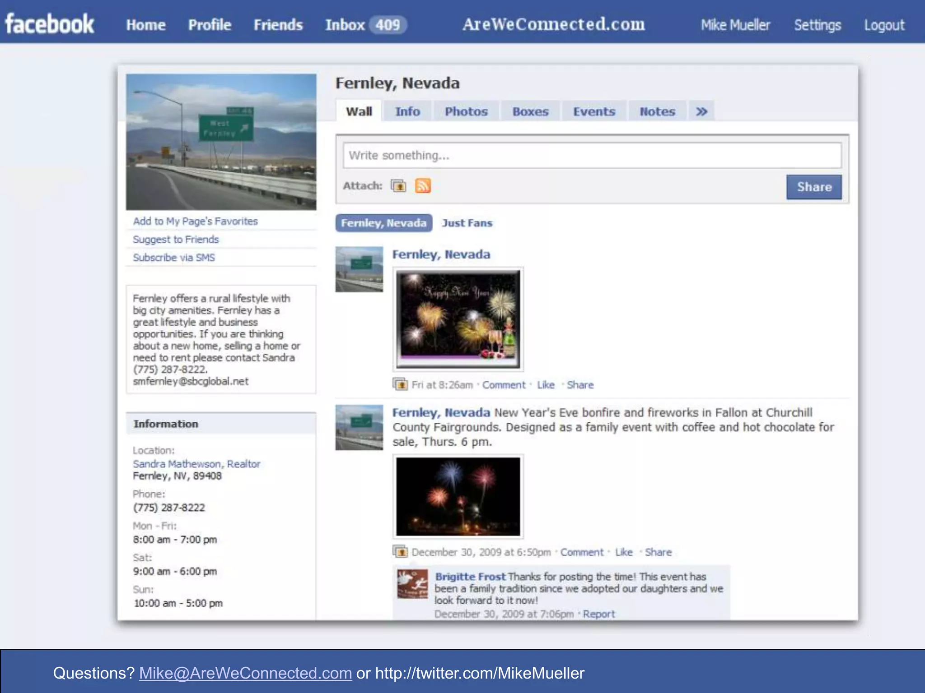
Task: Click the facebook logo
Action: click(49, 24)
